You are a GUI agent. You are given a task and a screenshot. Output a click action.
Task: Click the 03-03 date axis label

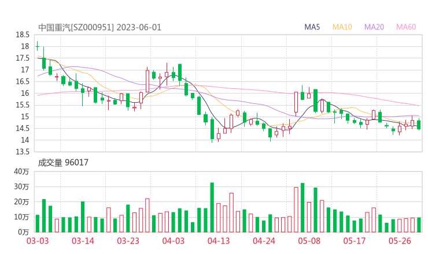(x=38, y=241)
